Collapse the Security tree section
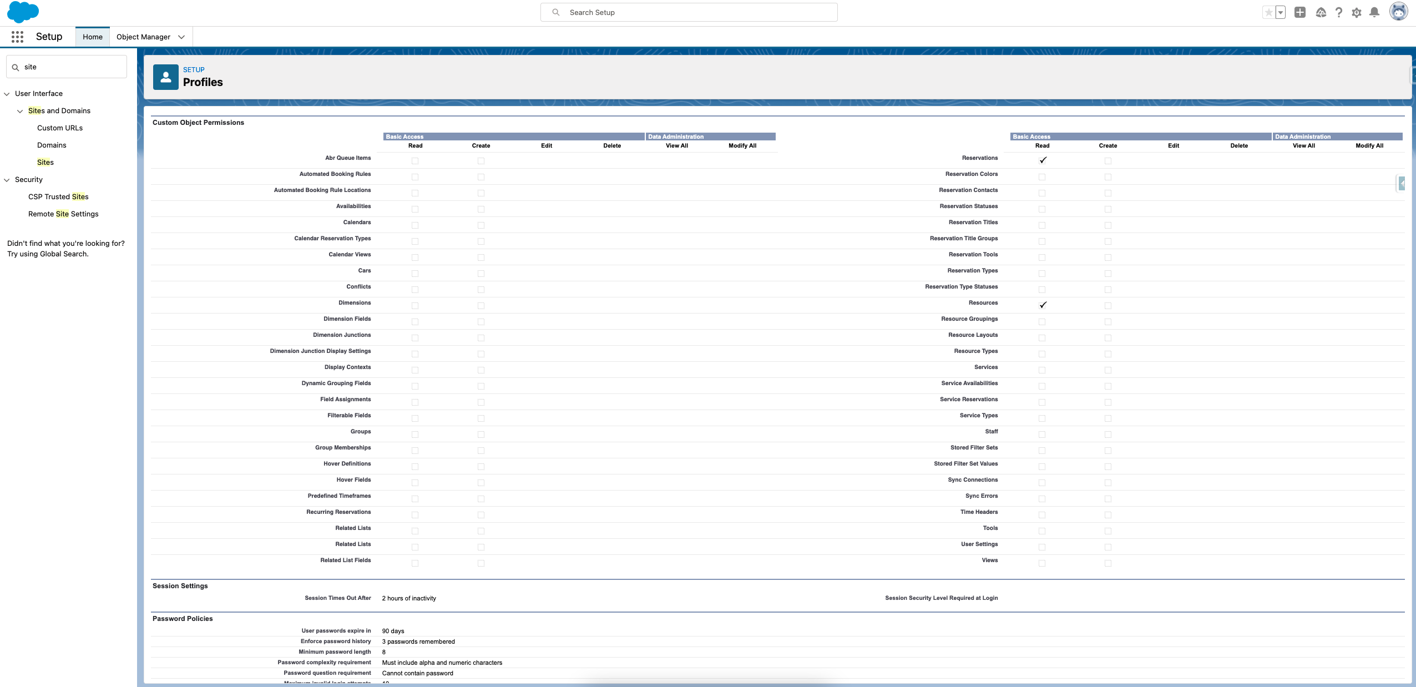The image size is (1416, 687). 7,180
